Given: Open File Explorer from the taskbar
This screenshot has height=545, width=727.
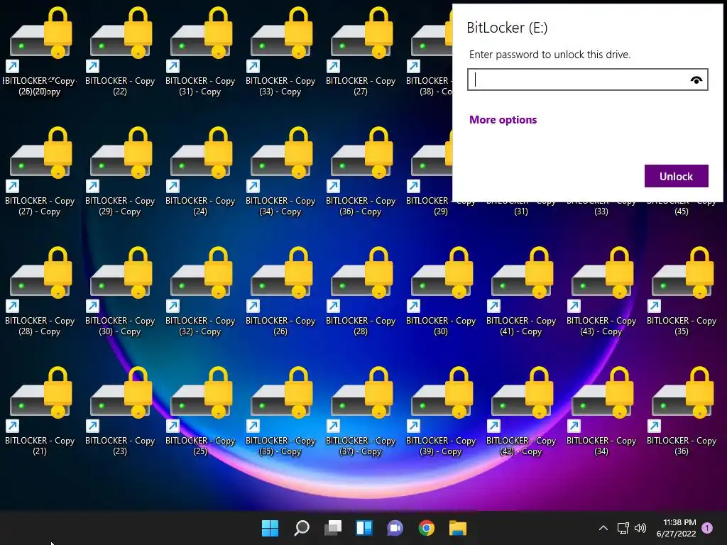Looking at the screenshot, I should tap(458, 528).
